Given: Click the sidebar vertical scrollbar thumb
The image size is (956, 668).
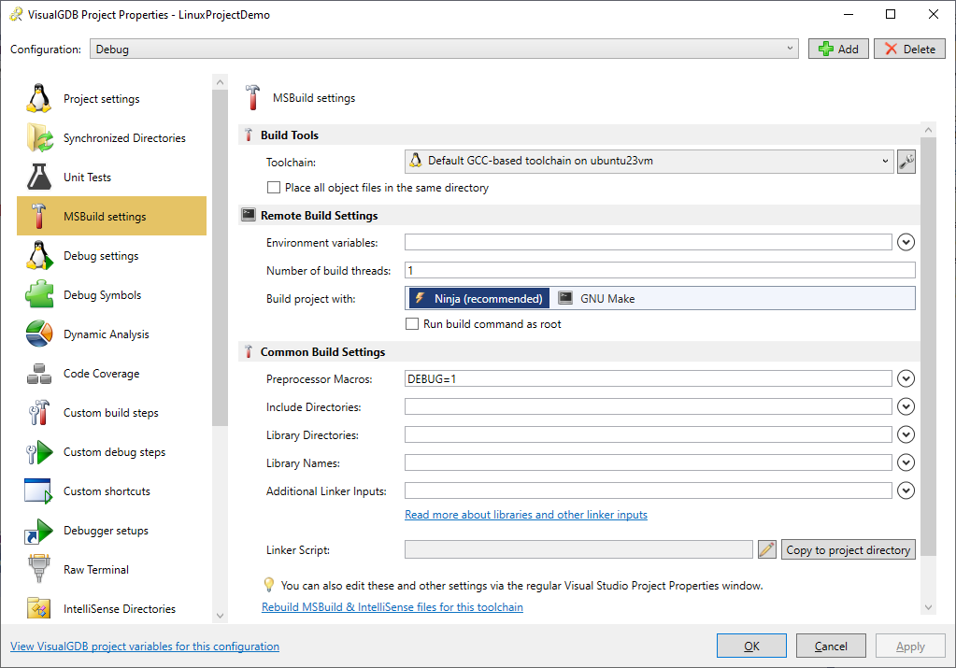Looking at the screenshot, I should (x=221, y=258).
